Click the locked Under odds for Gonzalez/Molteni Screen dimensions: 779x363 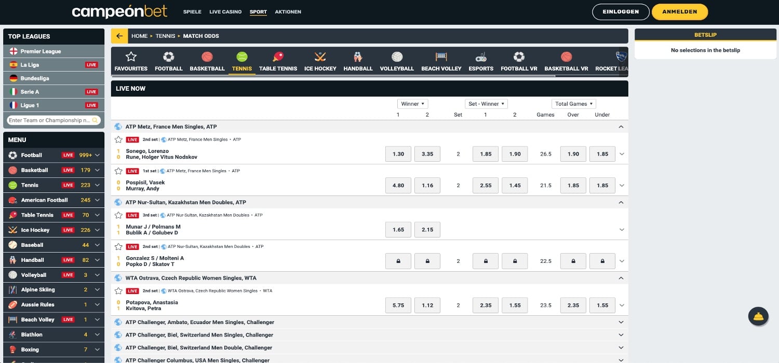pos(602,261)
